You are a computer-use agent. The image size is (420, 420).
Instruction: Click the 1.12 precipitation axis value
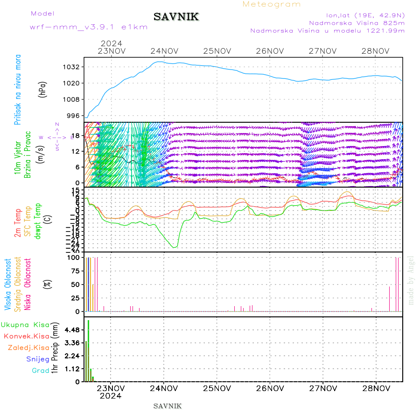tap(72, 369)
